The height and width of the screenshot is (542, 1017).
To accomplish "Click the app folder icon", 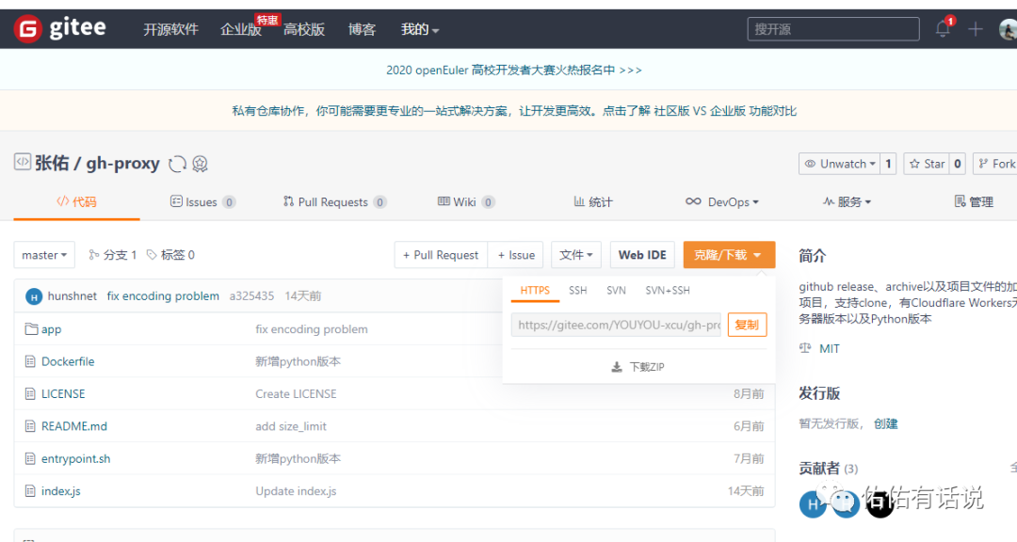I will pos(31,328).
